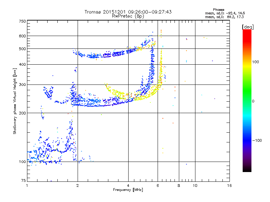Image resolution: width=270 pixels, height=202 pixels.
Task: Click the x-axis label '4'
Action: [x=128, y=186]
